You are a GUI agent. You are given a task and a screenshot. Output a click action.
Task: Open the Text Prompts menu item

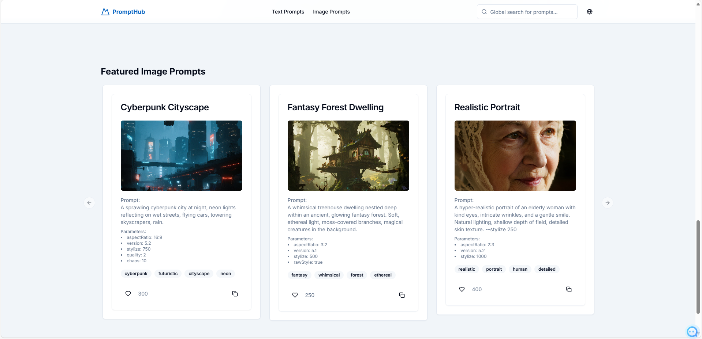288,12
